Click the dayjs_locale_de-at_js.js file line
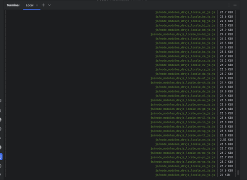Screen dimensions: 247x180 click(x=183, y=78)
